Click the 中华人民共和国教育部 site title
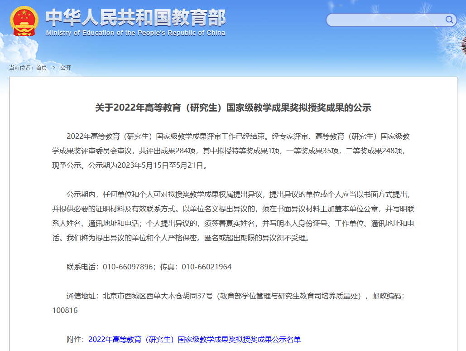466x351 pixels. tap(135, 17)
